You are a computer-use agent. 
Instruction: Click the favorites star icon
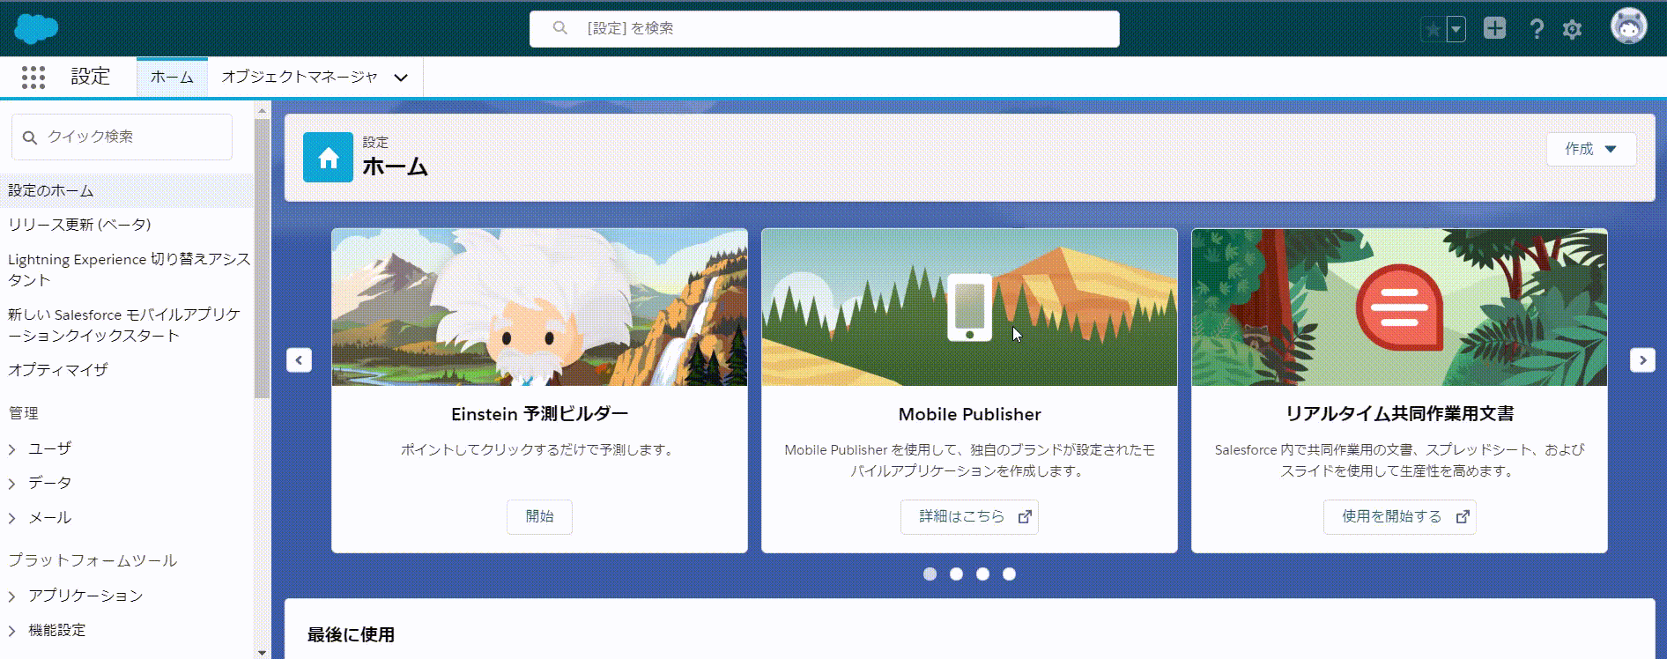tap(1434, 29)
